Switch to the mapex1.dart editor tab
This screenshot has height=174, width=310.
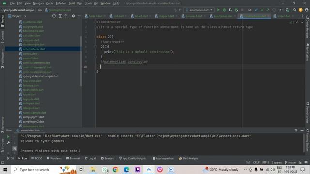click(166, 16)
